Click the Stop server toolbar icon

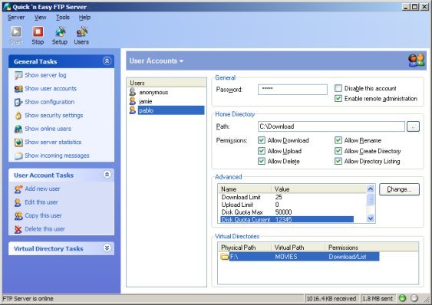[x=38, y=31]
